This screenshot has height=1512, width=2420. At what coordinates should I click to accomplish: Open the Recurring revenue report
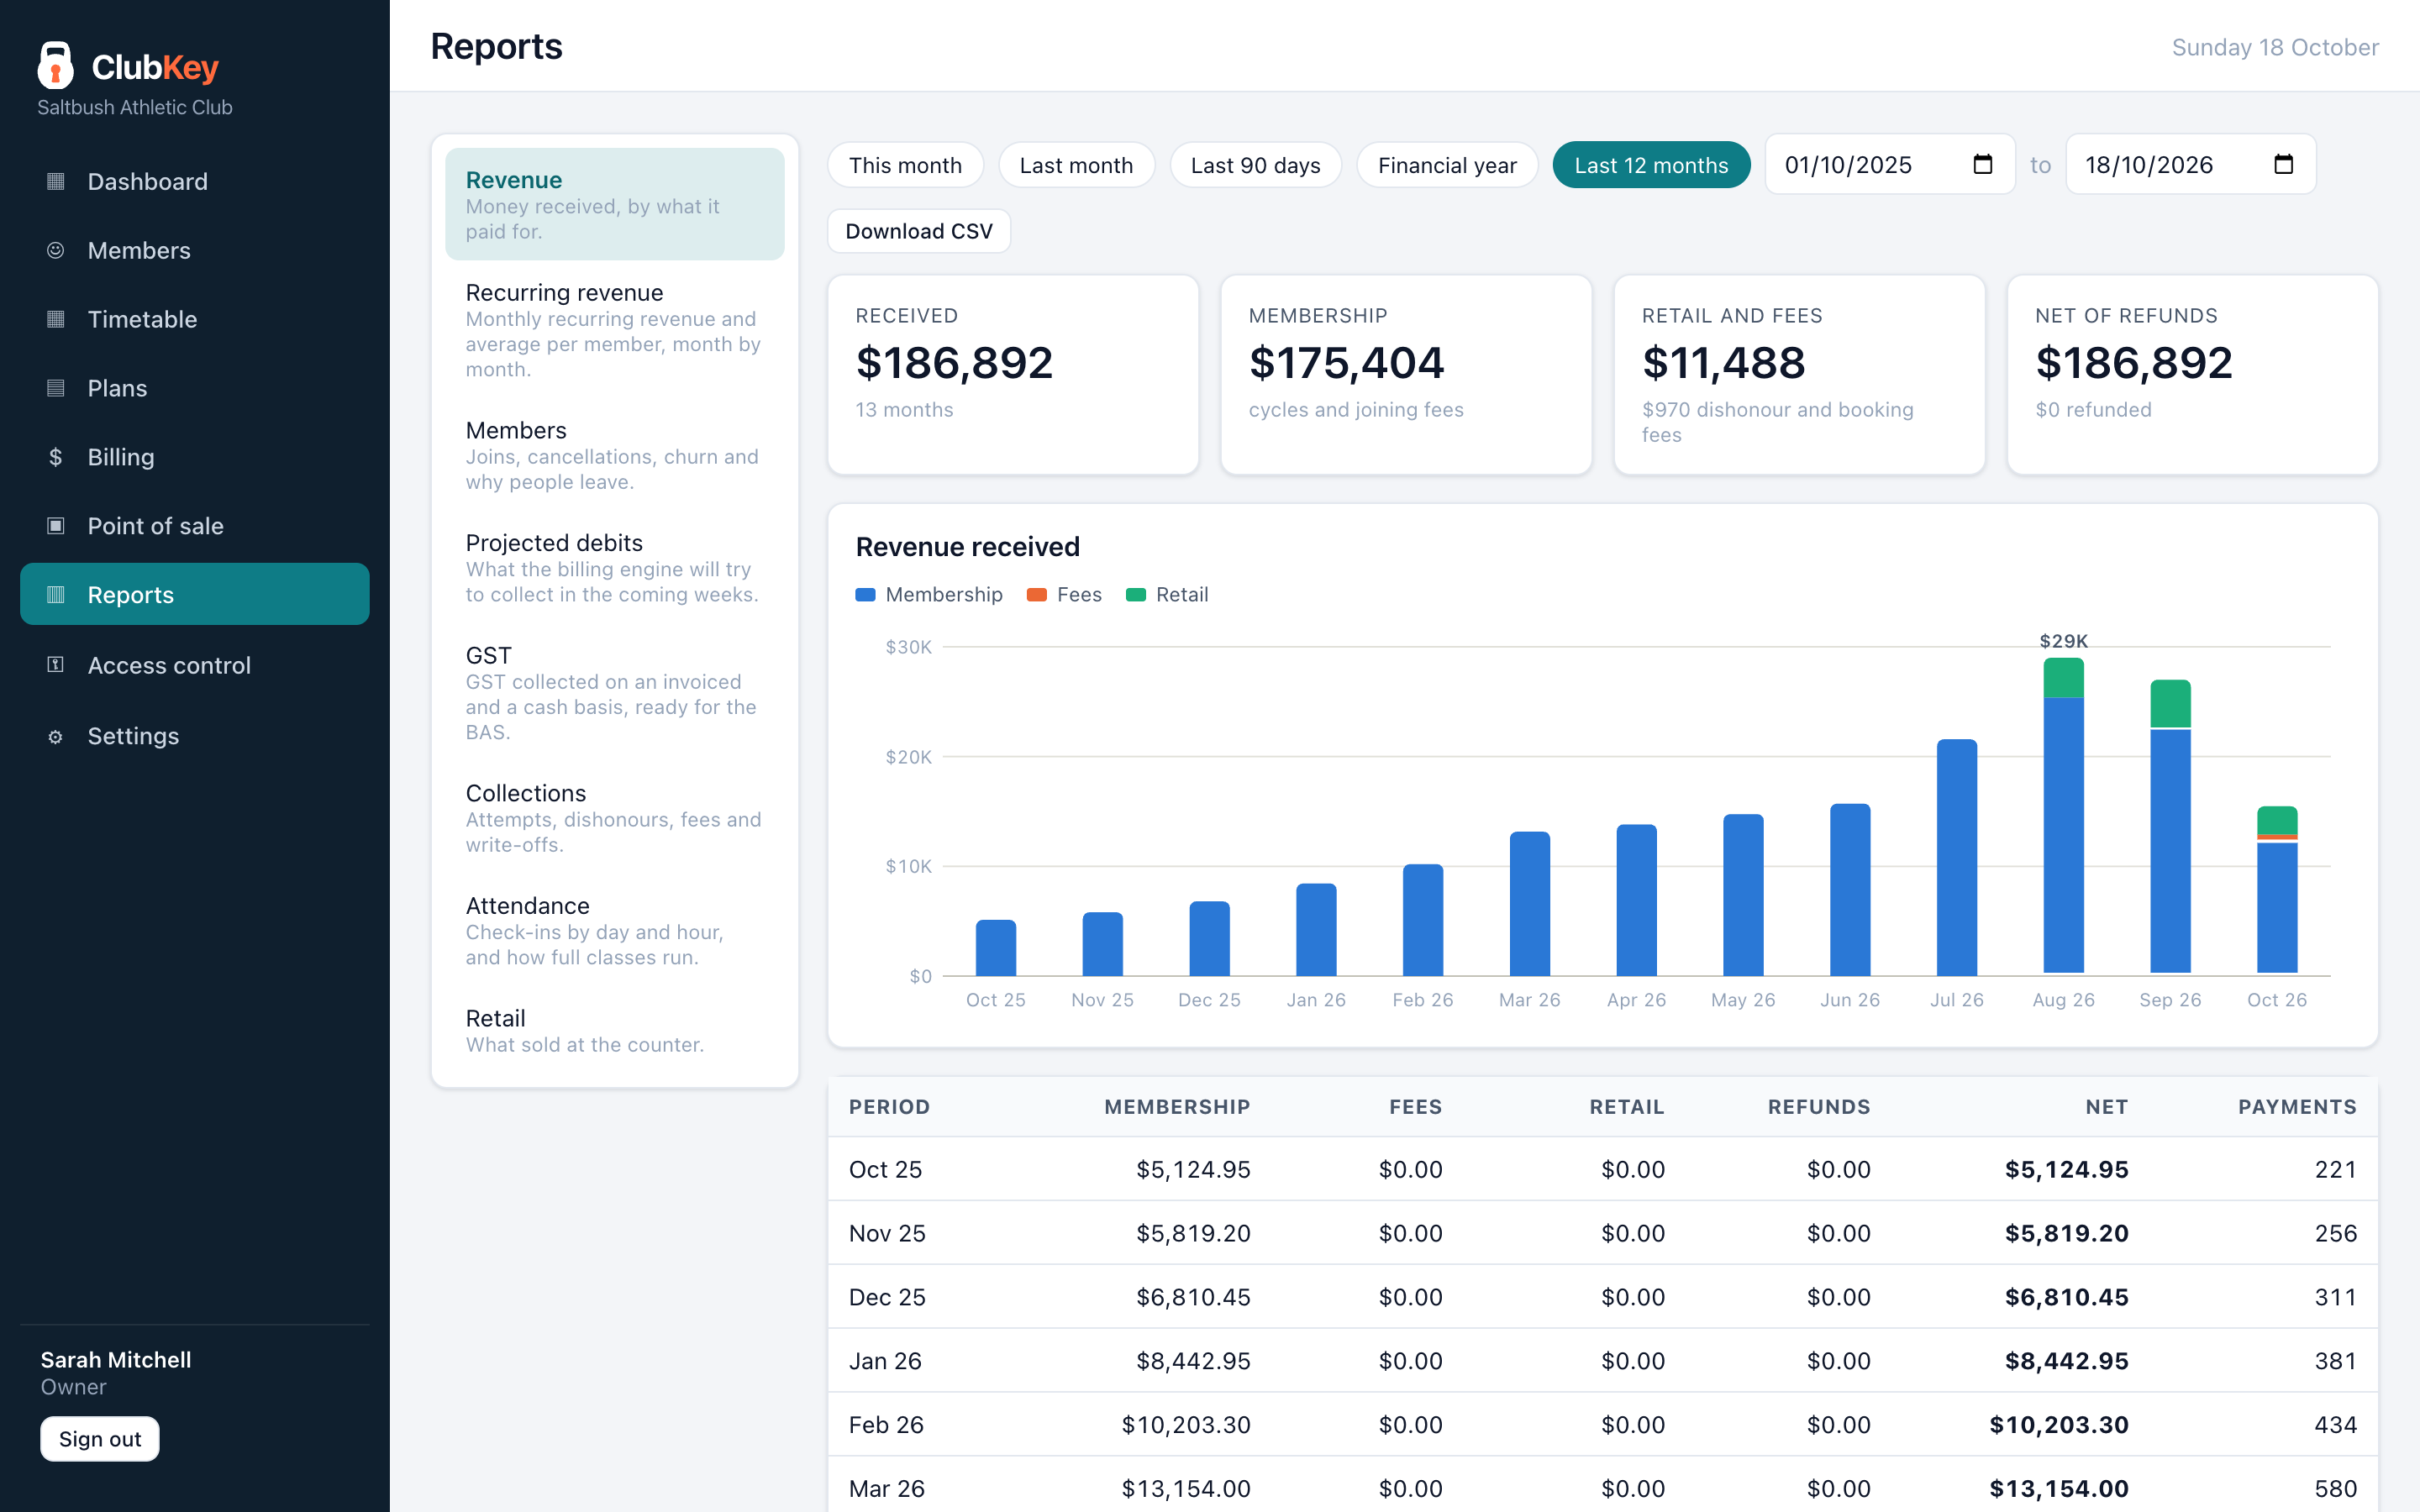(614, 330)
